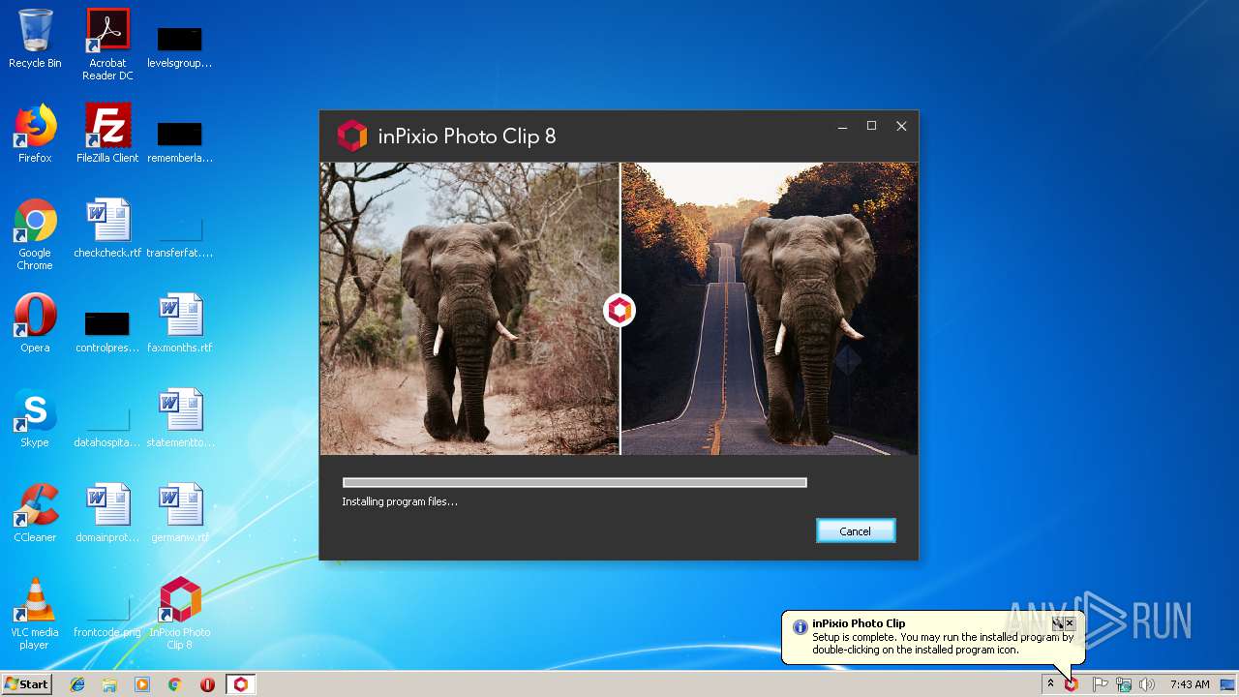The image size is (1239, 697).
Task: Close the inPixio installer window
Action: pos(901,127)
